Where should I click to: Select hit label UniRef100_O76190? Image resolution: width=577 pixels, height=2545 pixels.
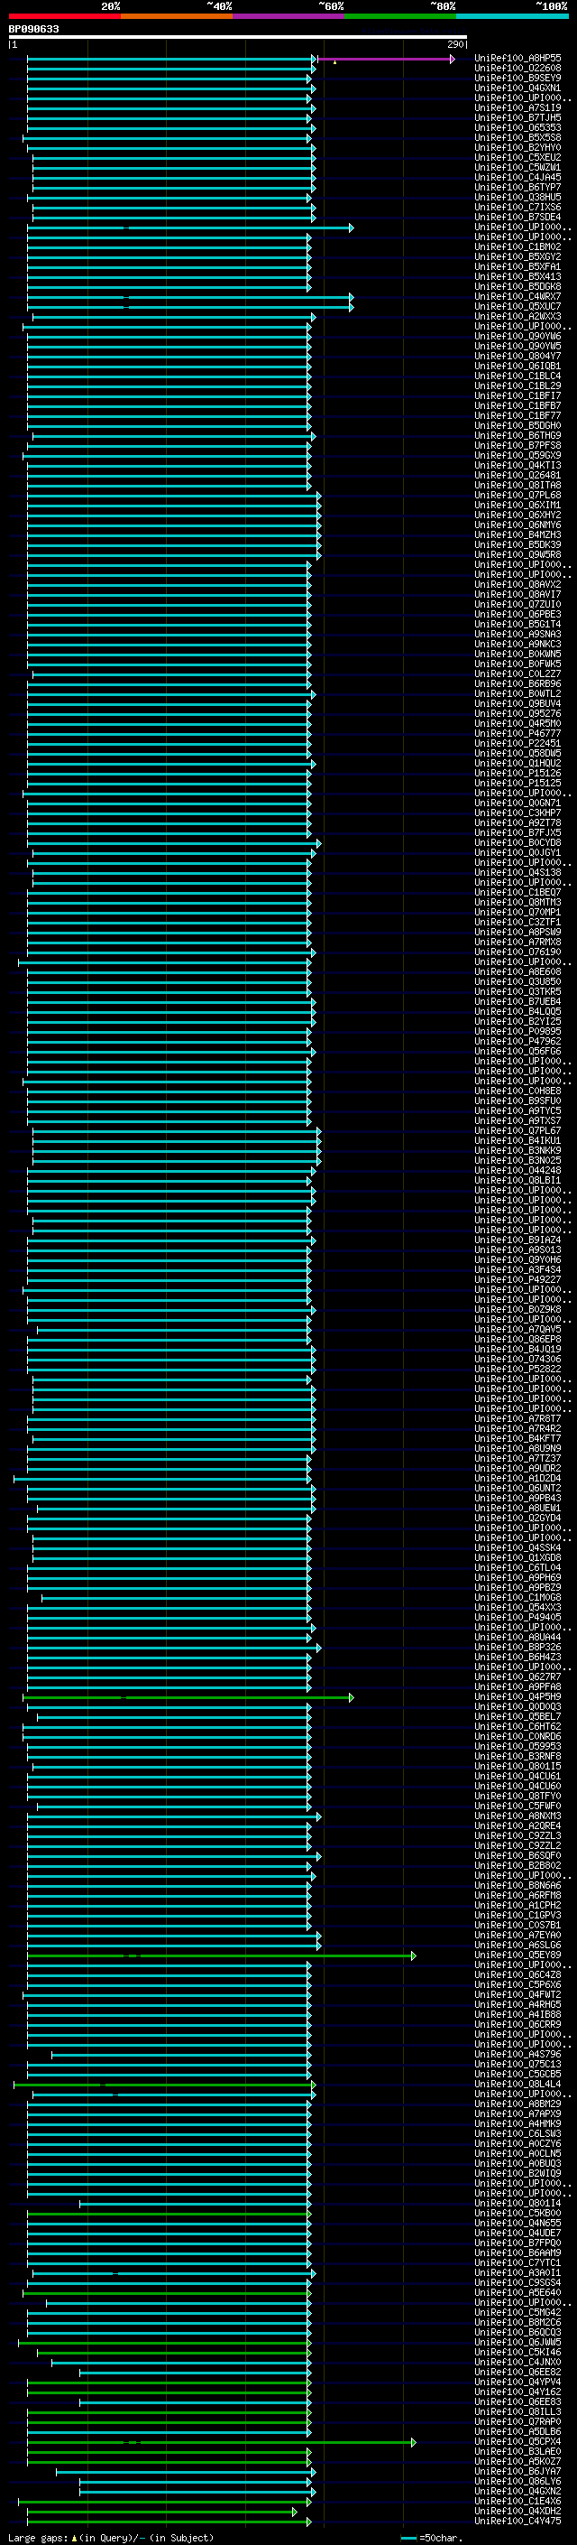click(517, 952)
